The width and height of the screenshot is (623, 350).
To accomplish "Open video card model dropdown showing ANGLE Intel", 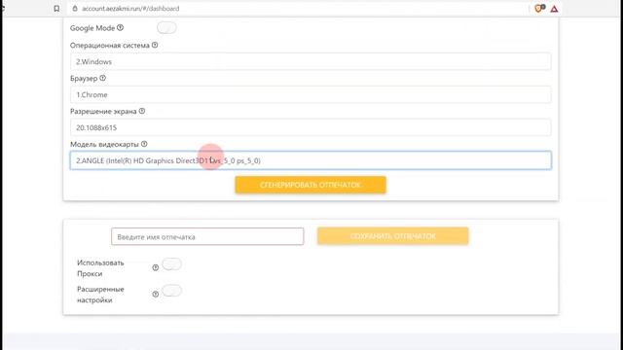I will pyautogui.click(x=311, y=160).
